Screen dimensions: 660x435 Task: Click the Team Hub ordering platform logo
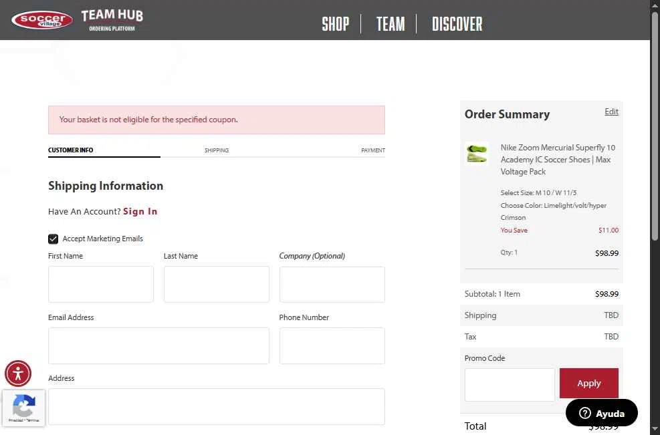pyautogui.click(x=112, y=20)
